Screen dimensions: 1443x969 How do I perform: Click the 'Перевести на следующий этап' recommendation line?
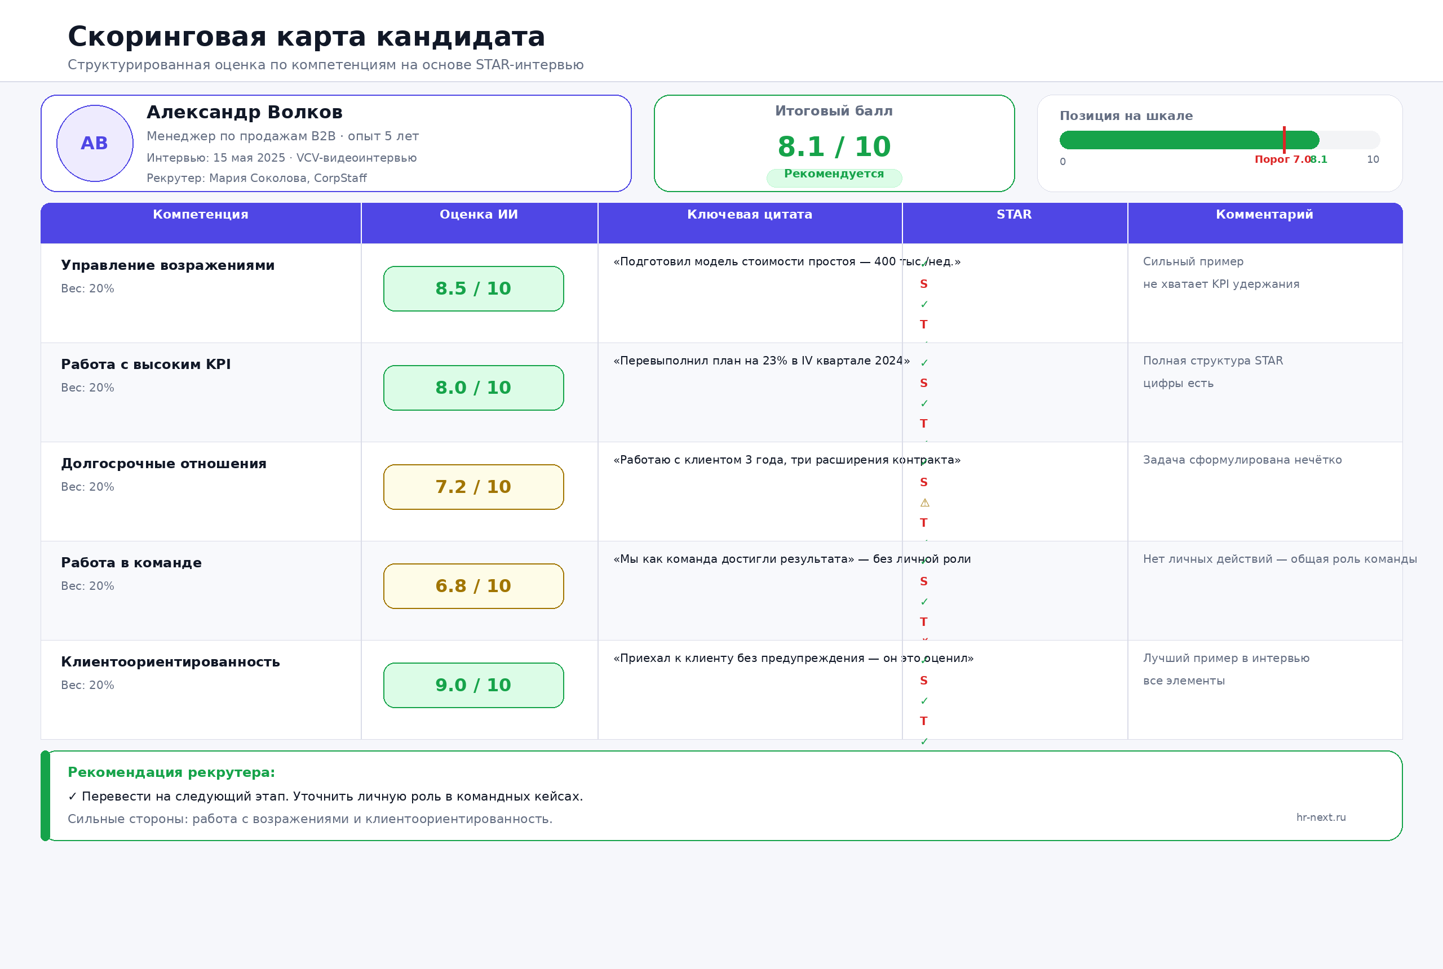[x=325, y=797]
